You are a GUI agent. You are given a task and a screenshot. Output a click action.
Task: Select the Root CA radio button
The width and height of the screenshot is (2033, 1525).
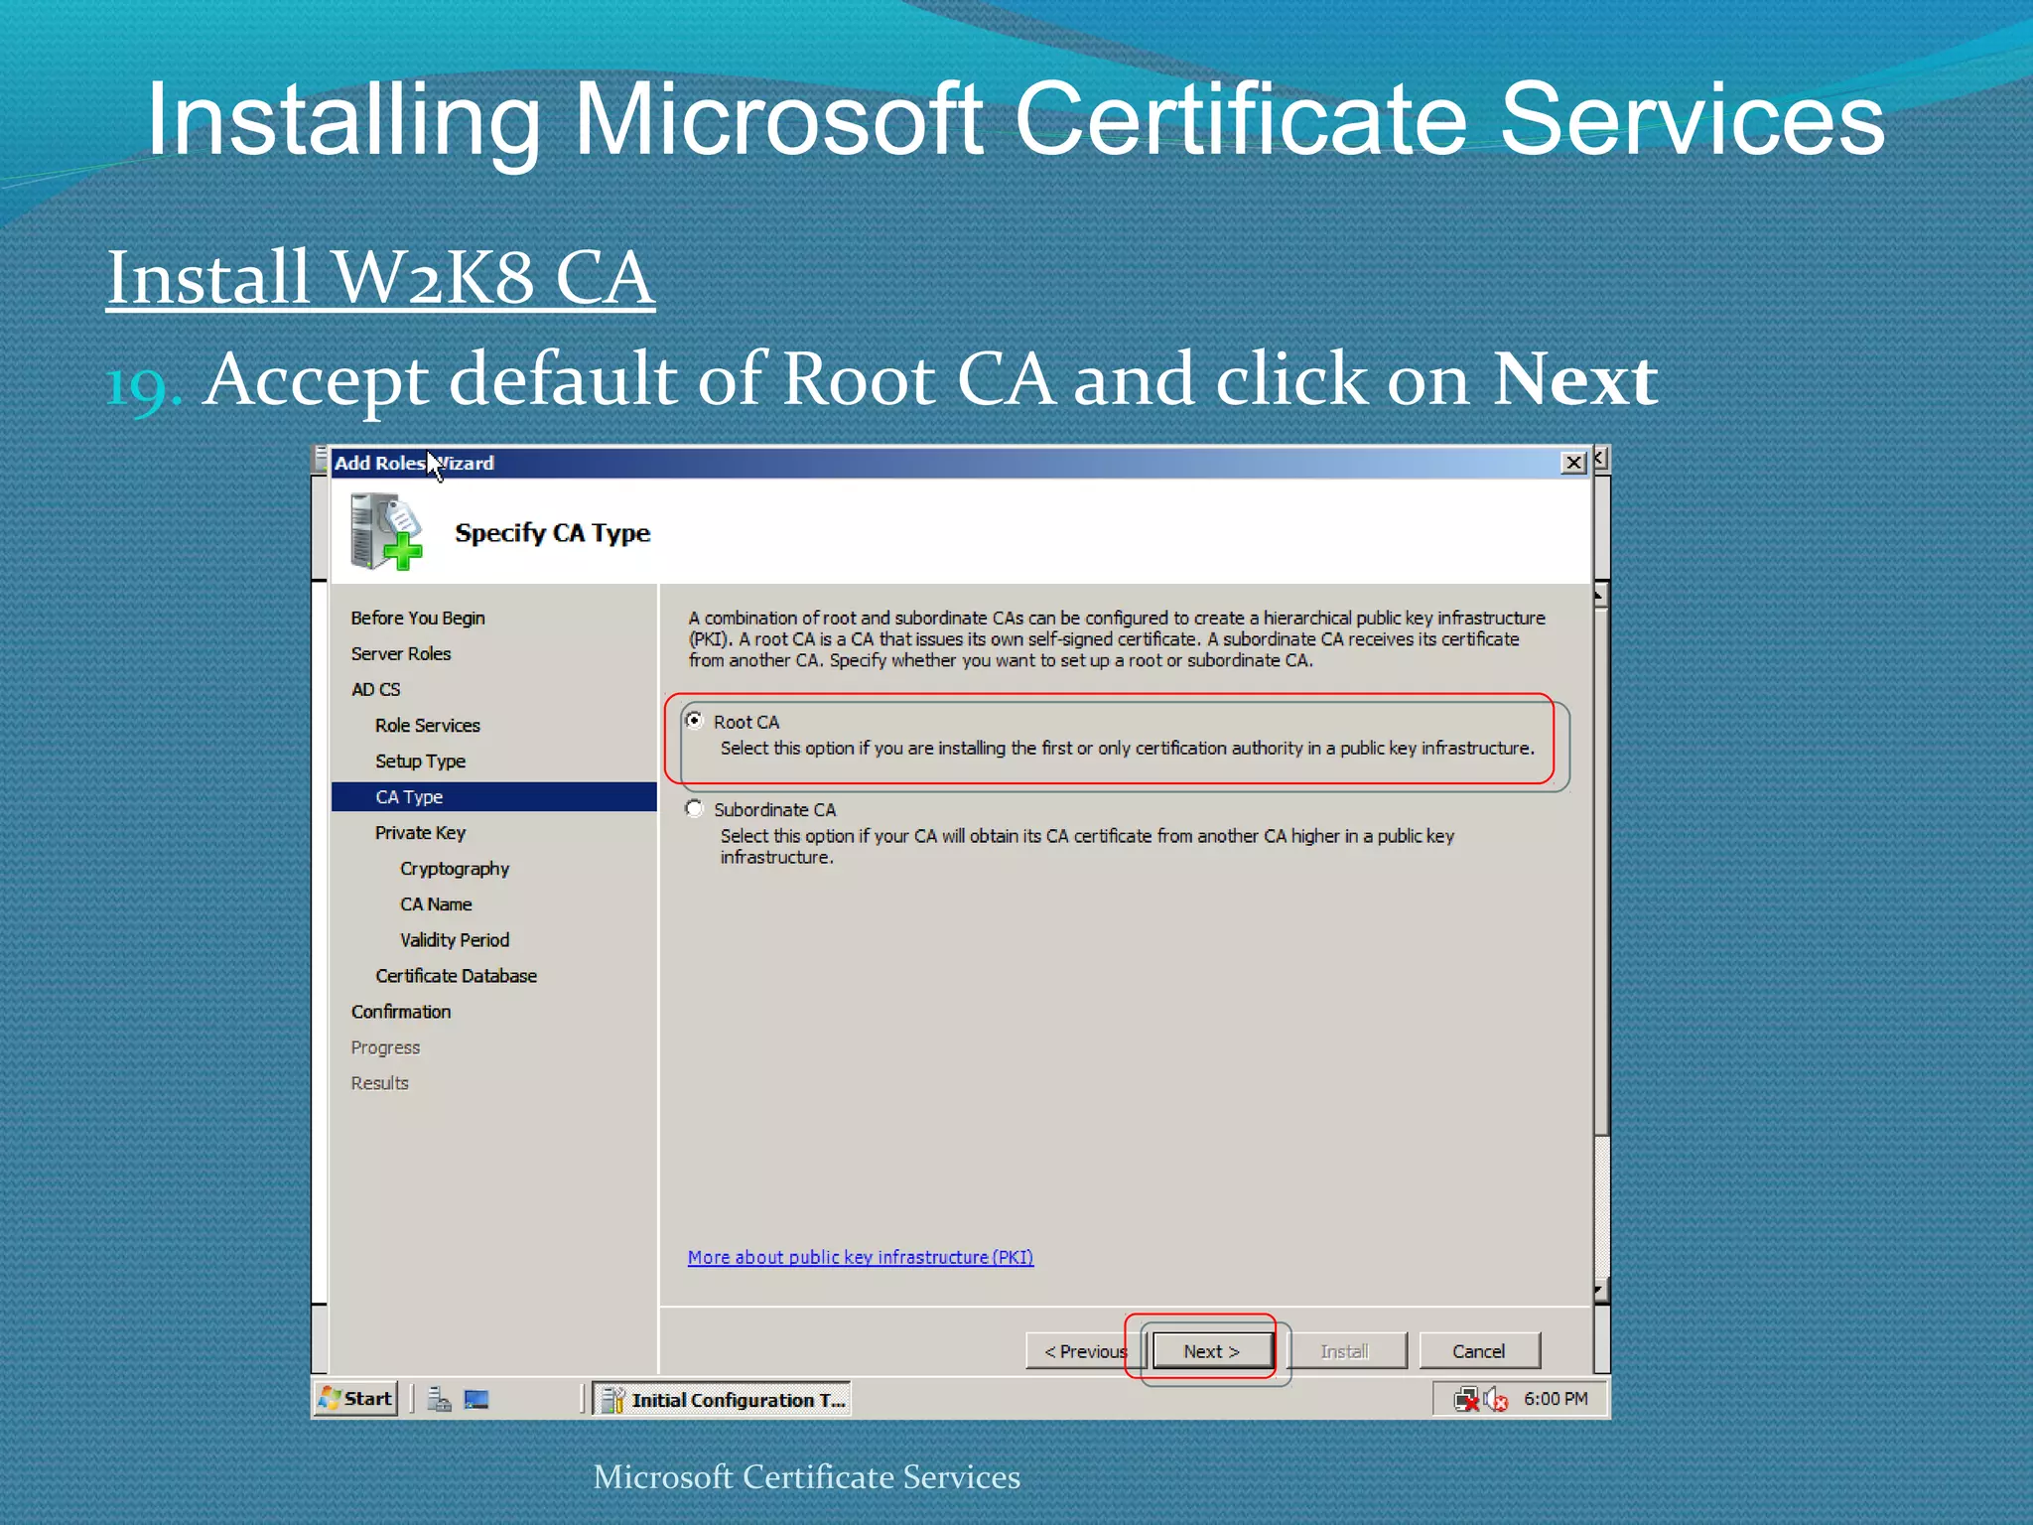click(694, 721)
